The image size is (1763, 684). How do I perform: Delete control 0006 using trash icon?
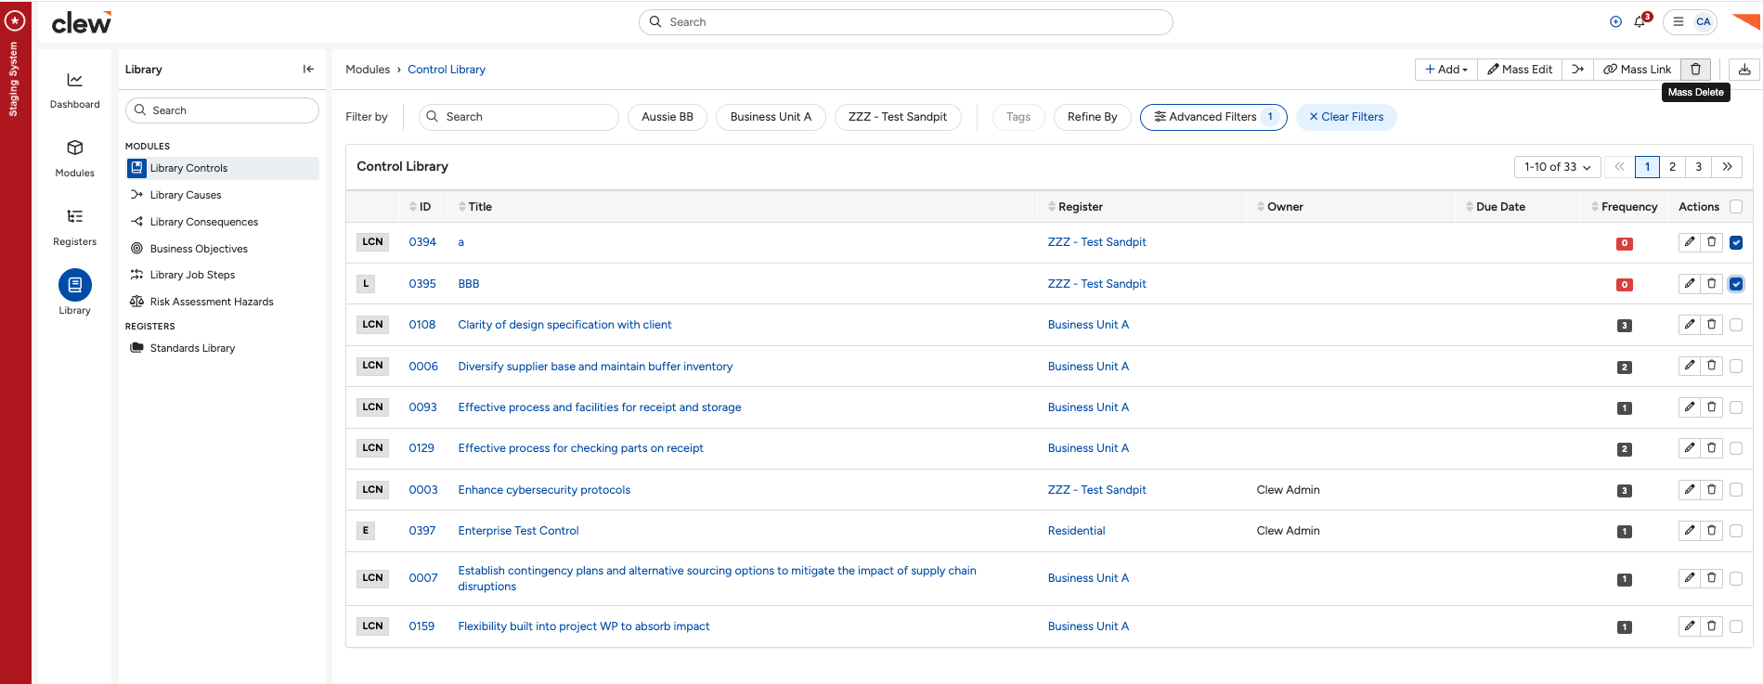point(1712,366)
